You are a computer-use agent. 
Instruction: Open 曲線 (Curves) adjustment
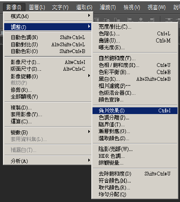(x=135, y=41)
